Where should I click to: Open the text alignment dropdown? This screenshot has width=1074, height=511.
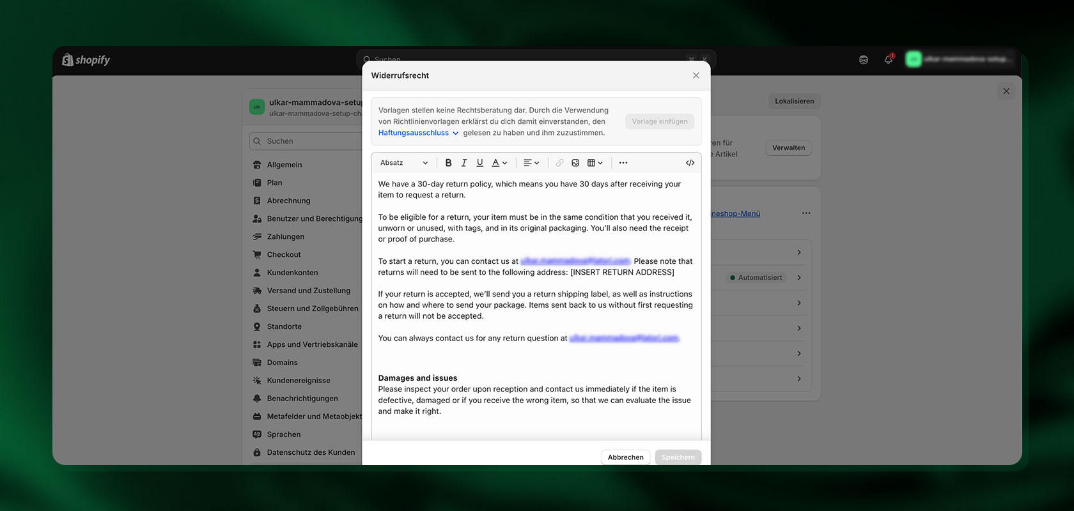531,163
